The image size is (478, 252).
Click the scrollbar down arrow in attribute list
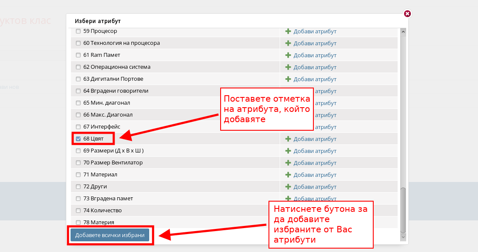[403, 236]
